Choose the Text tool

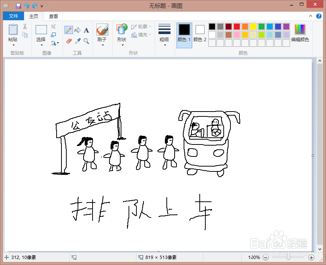[86, 30]
